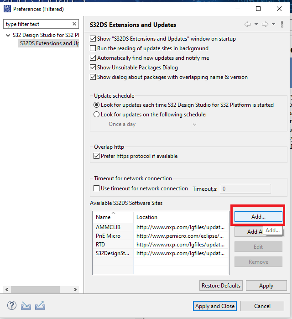The image size is (292, 319).
Task: Click the forward navigation arrow
Action: click(266, 24)
